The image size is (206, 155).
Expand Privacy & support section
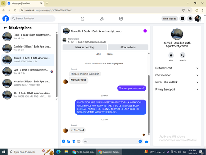pos(177,89)
